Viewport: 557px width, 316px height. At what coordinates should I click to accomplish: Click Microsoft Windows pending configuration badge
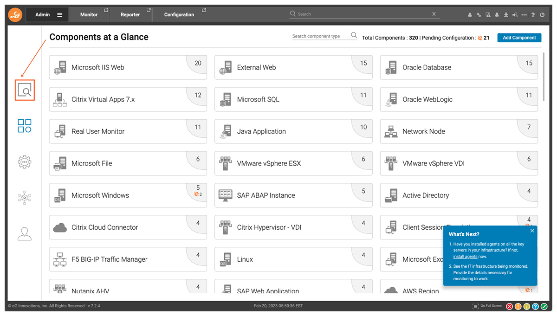pyautogui.click(x=198, y=194)
